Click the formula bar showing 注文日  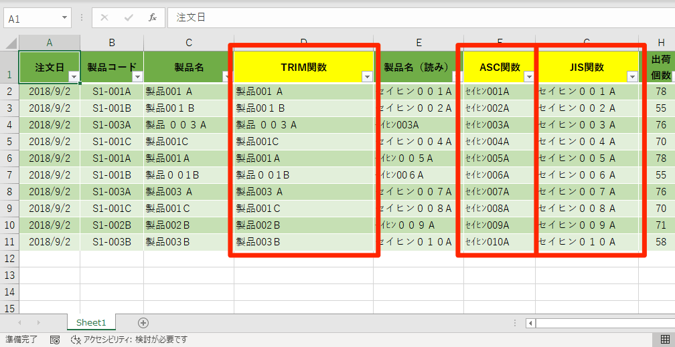[415, 18]
